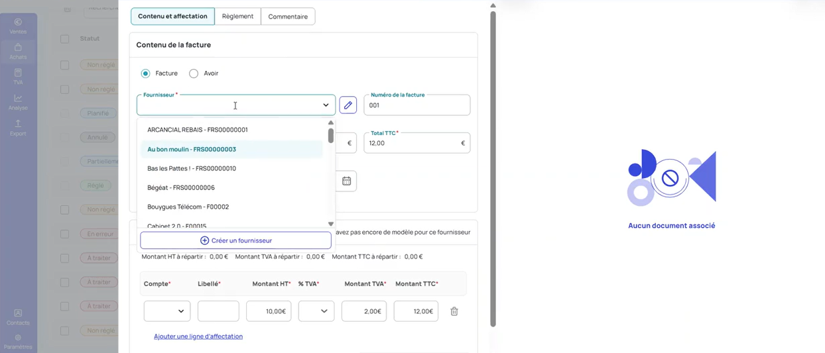This screenshot has width=825, height=353.
Task: Expand the Compte dropdown
Action: 167,311
